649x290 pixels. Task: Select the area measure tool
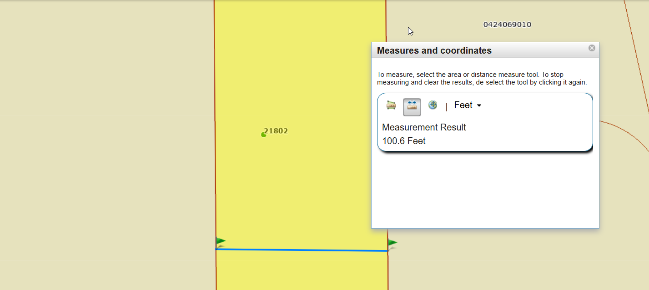(x=391, y=105)
